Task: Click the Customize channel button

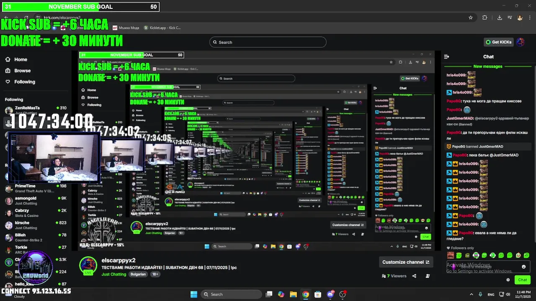Action: click(406, 262)
